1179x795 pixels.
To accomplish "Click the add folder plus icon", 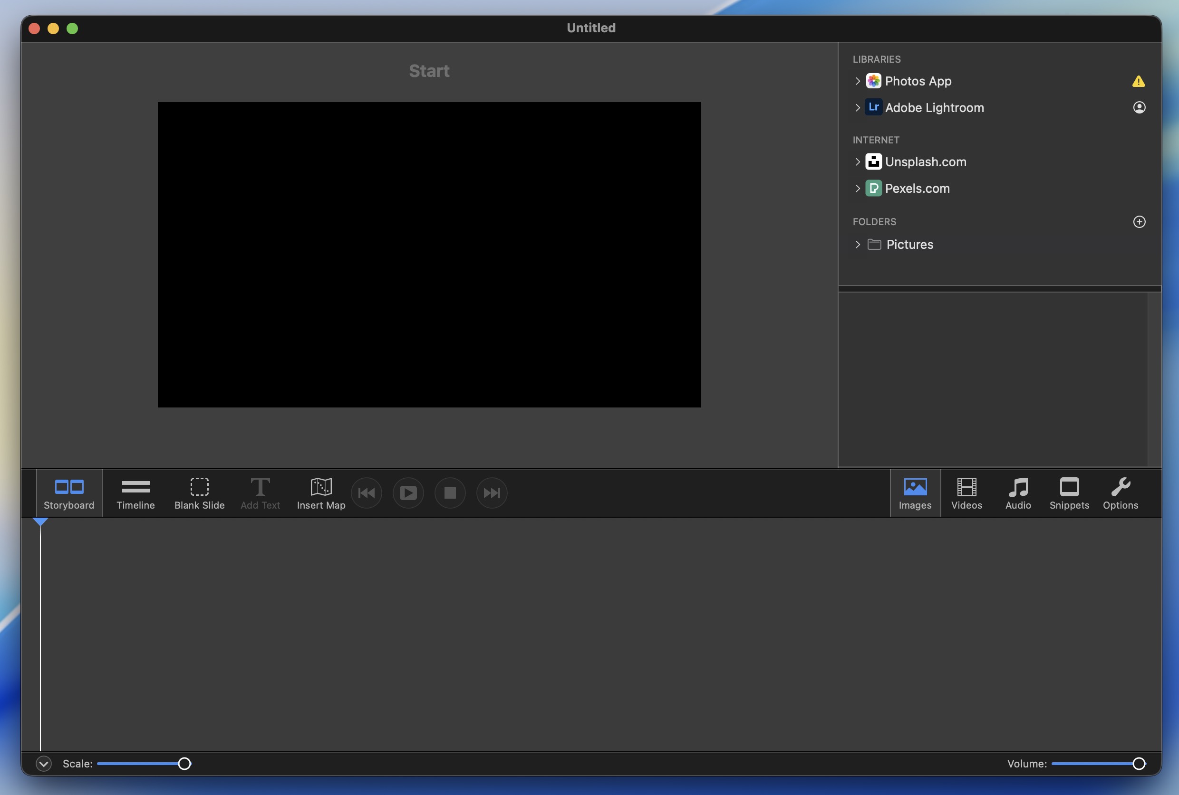I will 1139,222.
